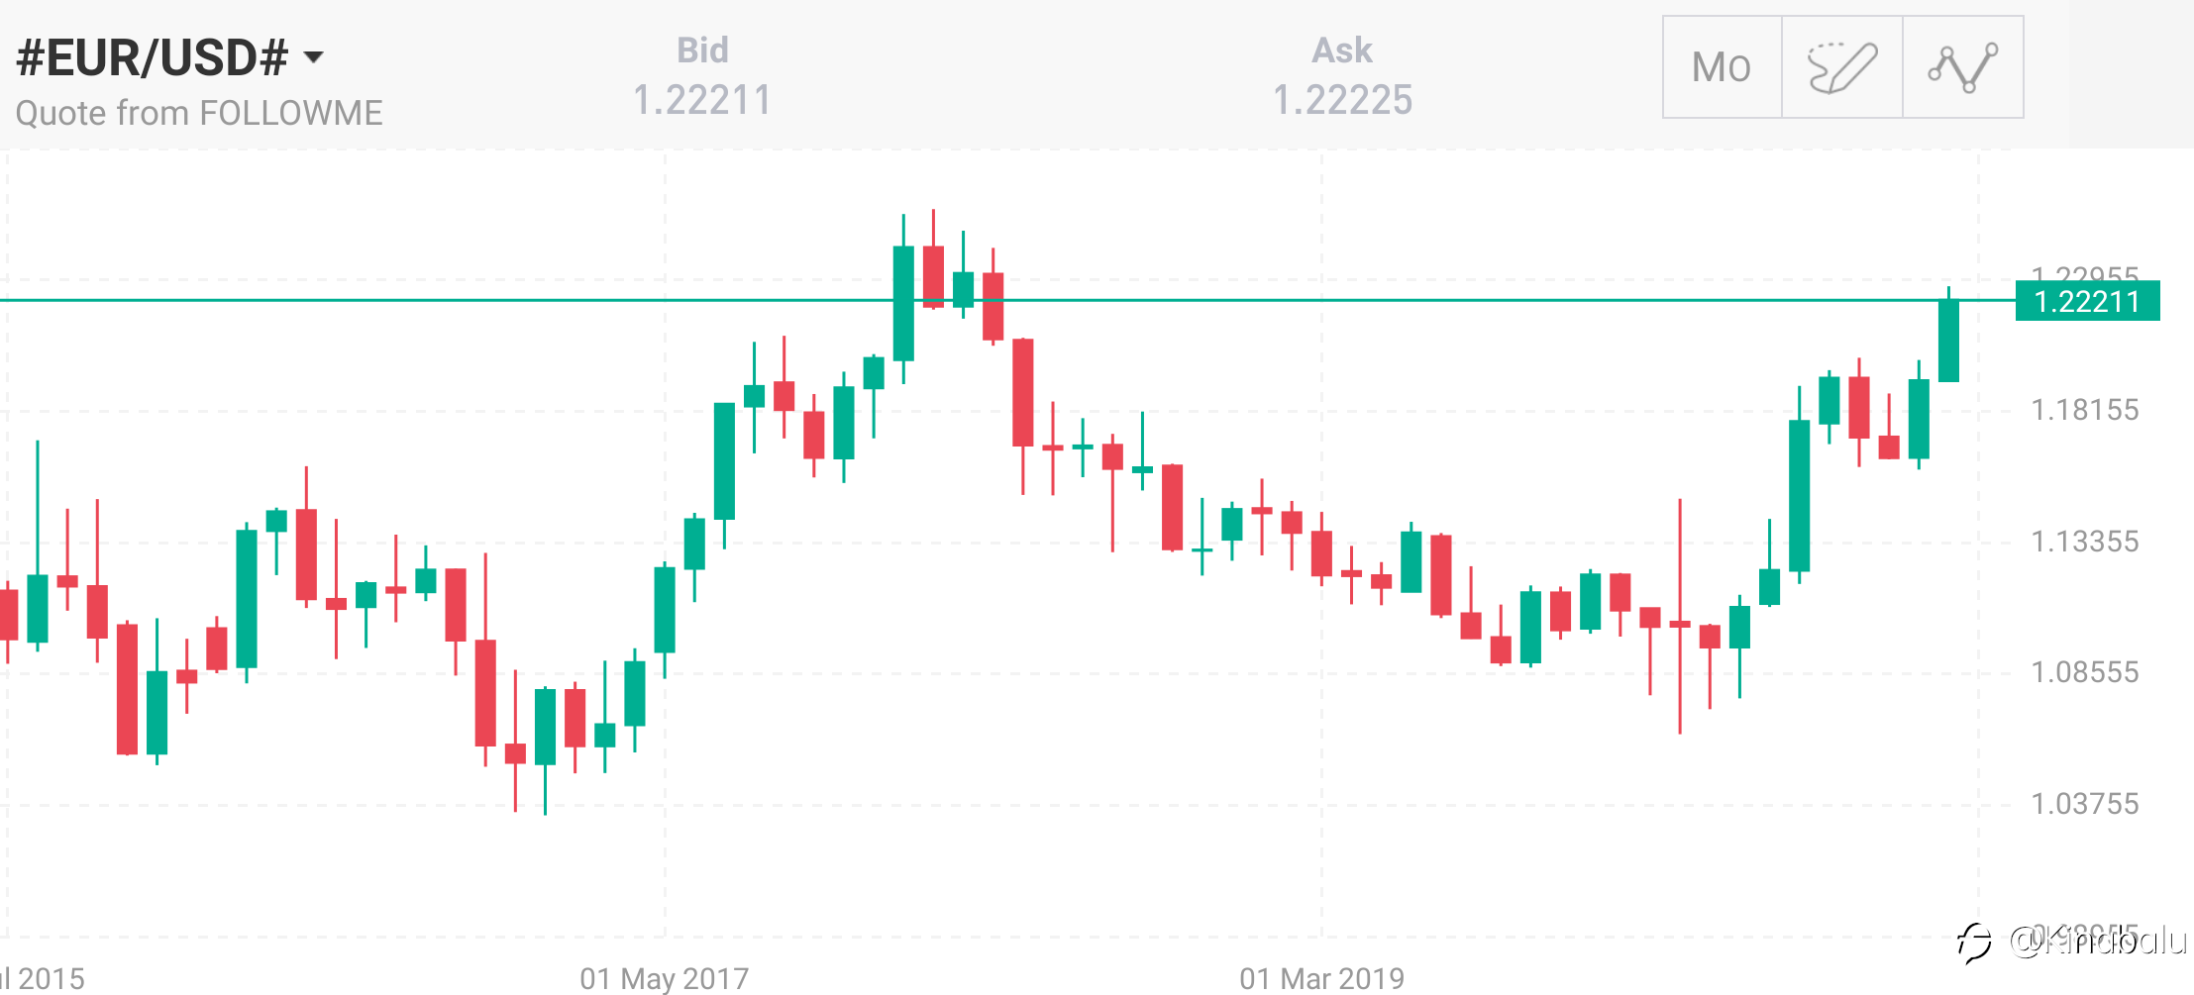The image size is (2194, 995).
Task: Click the latest green candle at far right
Action: tap(1948, 340)
